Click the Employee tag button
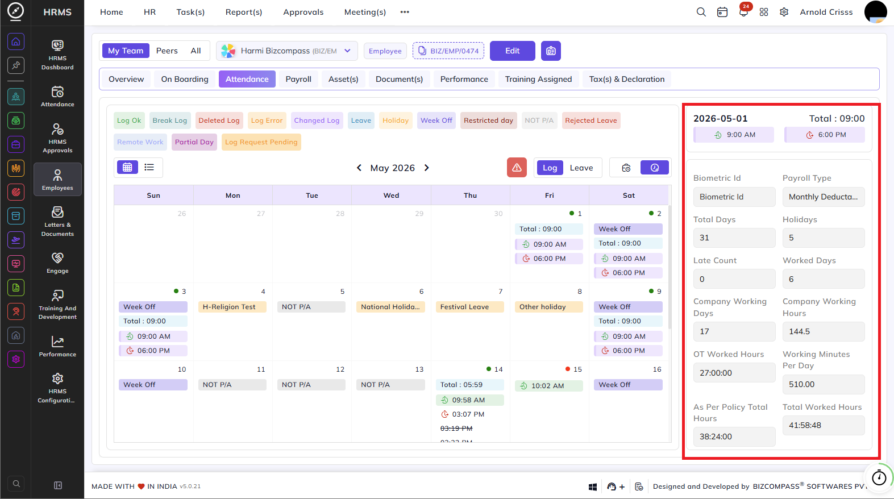Image resolution: width=894 pixels, height=499 pixels. [385, 51]
